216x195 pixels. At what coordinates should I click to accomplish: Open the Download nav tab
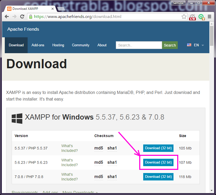[16, 45]
